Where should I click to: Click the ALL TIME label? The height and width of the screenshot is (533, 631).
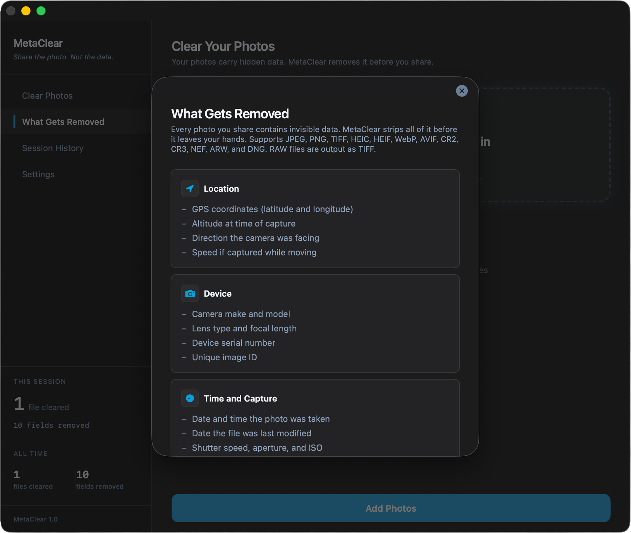click(31, 454)
